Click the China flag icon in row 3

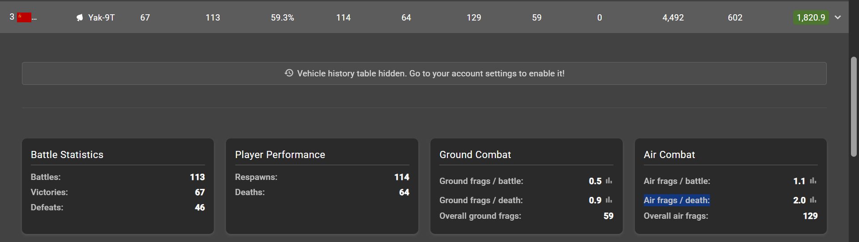click(x=24, y=17)
